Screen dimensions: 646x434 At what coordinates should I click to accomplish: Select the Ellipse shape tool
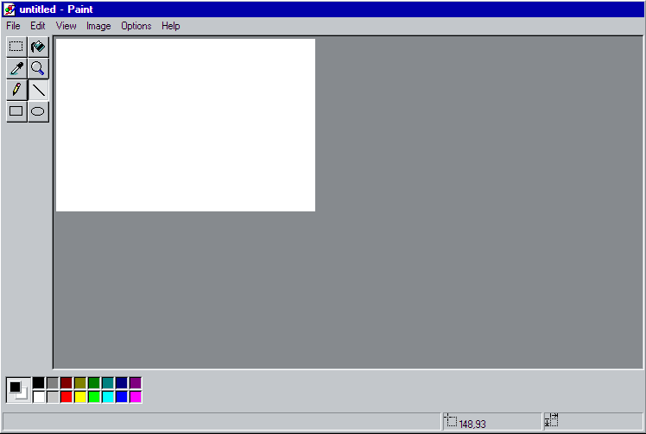pyautogui.click(x=38, y=111)
